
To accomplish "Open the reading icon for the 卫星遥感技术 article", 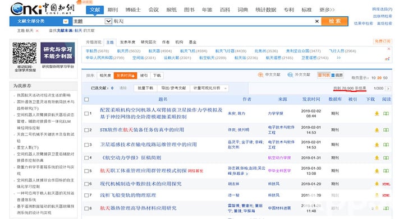I will 385,145.
